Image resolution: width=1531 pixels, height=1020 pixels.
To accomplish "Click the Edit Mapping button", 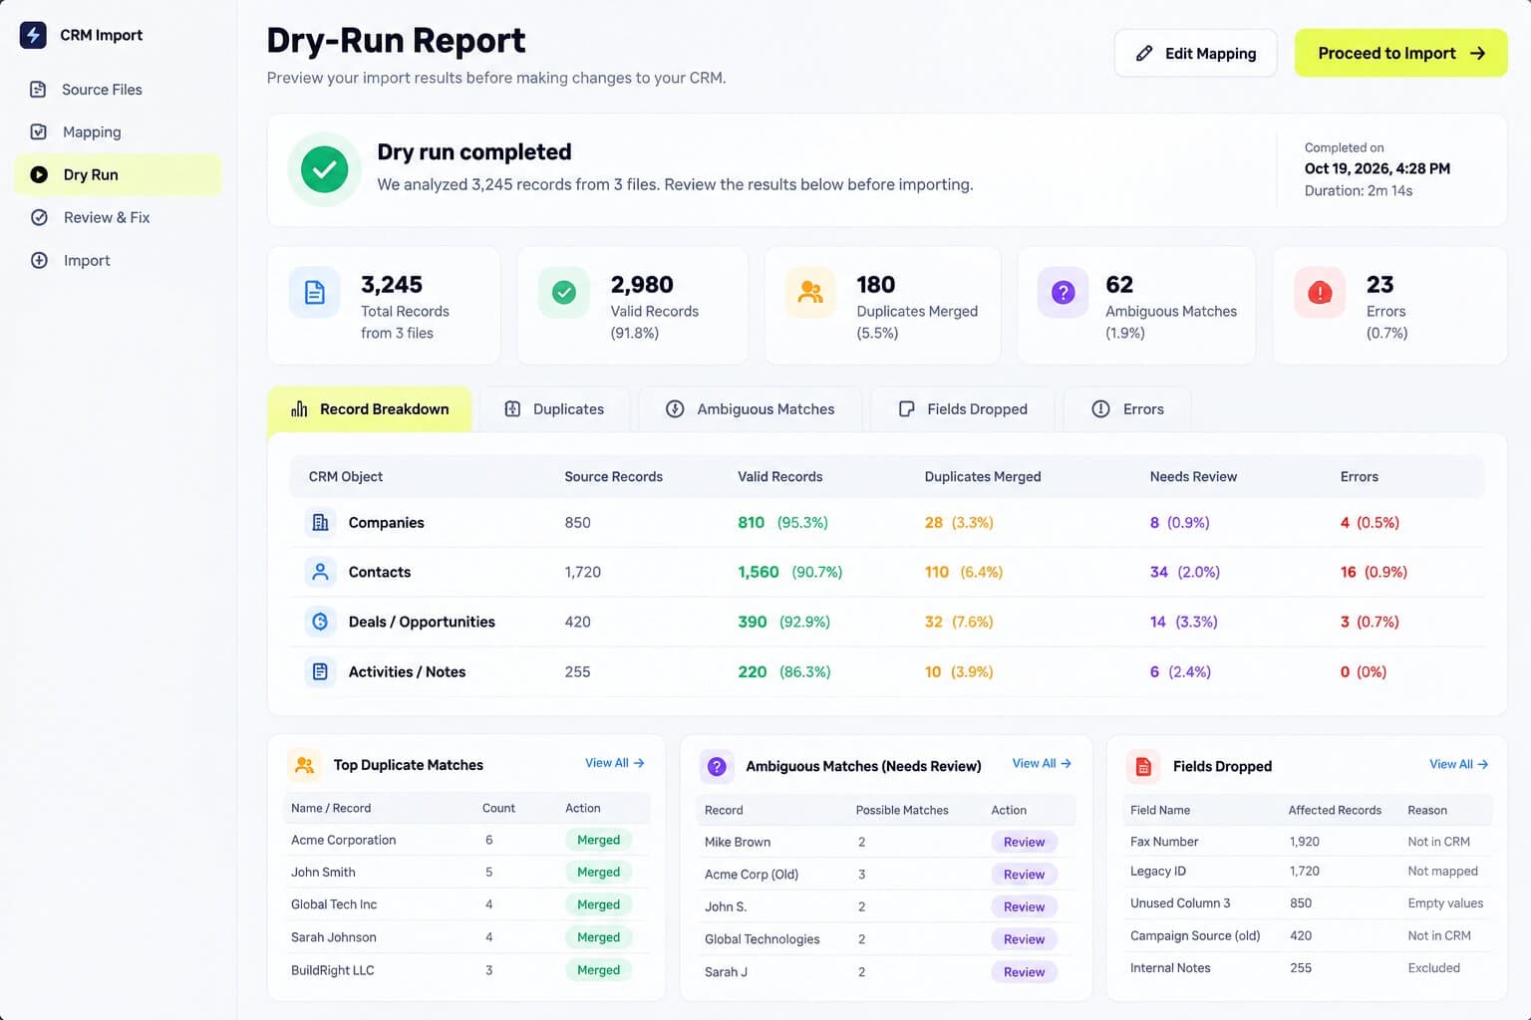I will (1196, 54).
